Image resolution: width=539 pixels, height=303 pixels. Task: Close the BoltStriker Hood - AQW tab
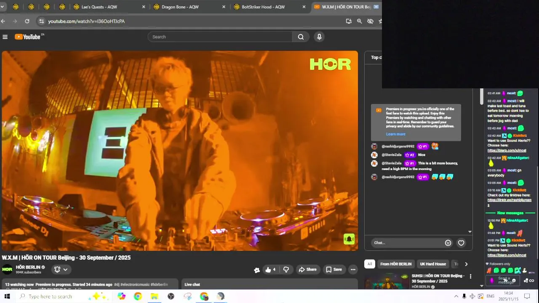click(x=304, y=7)
